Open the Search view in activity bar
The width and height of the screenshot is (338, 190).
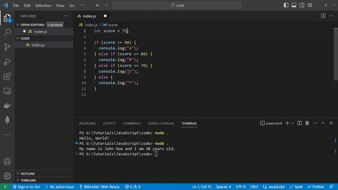(7, 32)
